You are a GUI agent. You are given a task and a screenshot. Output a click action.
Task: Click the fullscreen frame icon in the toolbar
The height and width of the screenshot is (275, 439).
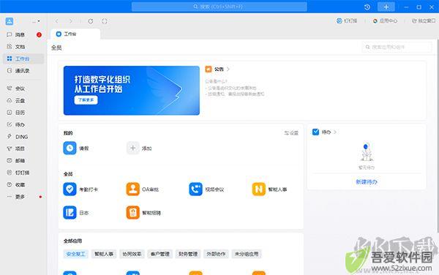(x=105, y=21)
